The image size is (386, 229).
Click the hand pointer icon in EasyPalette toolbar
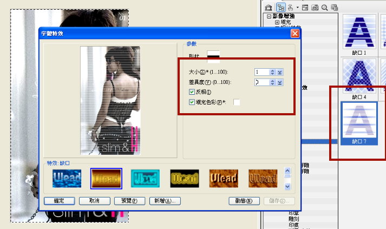(x=291, y=8)
